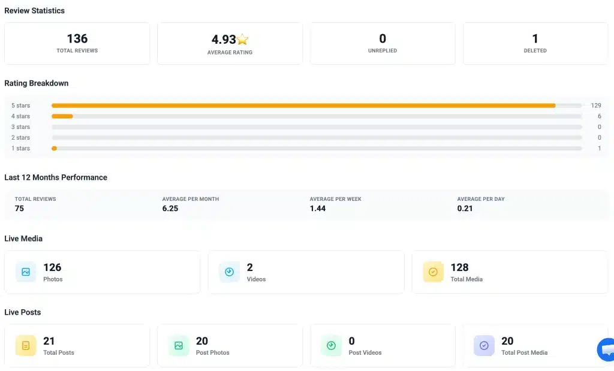Screen dimensions: 614x371
Task: Click the Total Posts document icon
Action: (x=26, y=346)
